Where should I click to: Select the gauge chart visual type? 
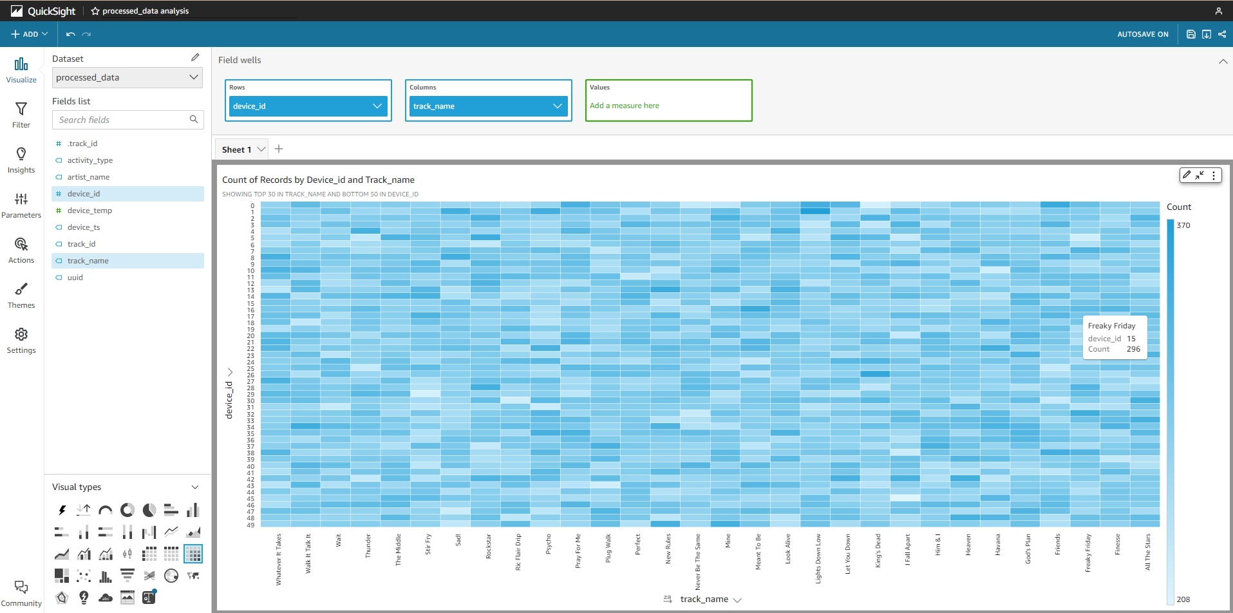(106, 510)
